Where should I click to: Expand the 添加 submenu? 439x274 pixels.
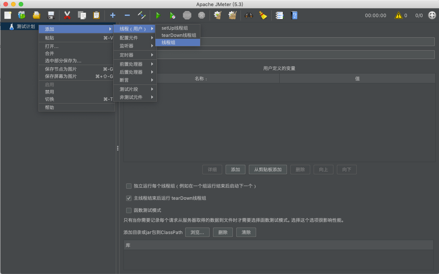click(x=77, y=29)
